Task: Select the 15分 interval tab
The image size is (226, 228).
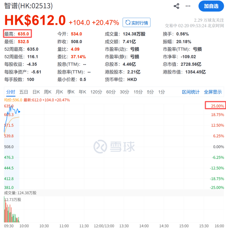Action: click(138, 92)
